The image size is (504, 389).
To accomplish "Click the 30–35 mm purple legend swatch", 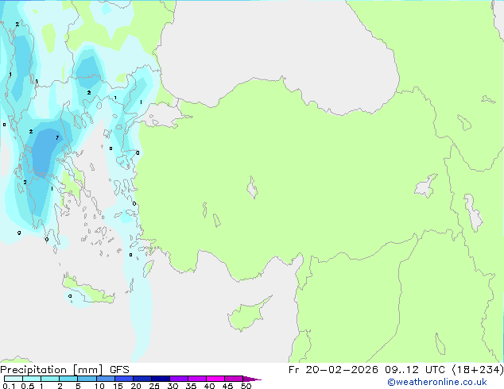I will click(178, 379).
